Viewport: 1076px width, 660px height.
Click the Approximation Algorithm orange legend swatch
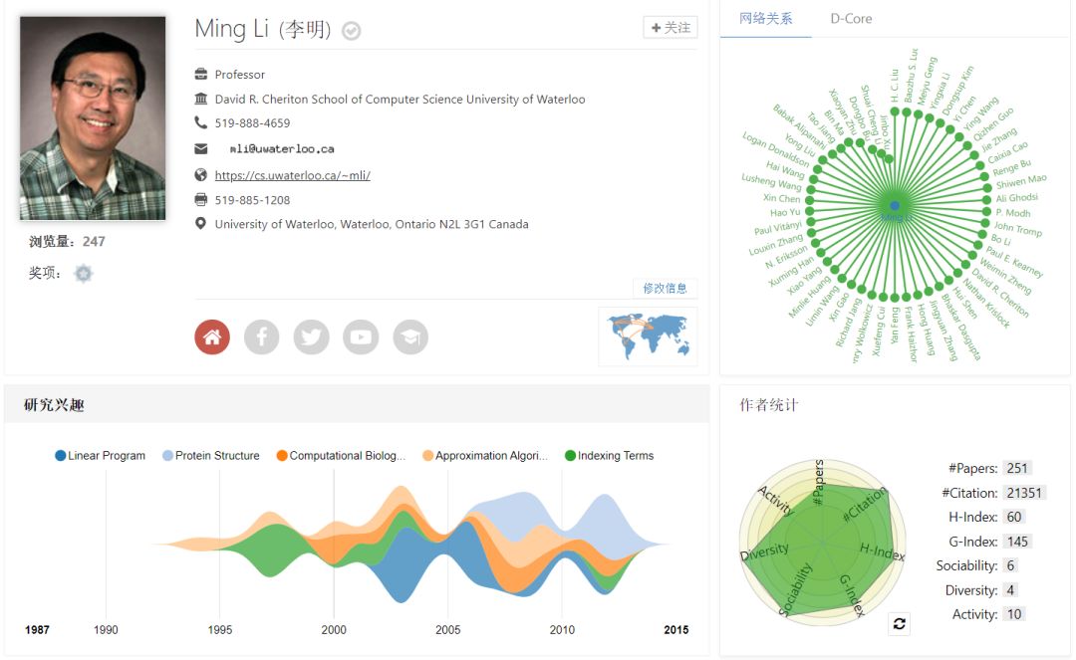428,456
